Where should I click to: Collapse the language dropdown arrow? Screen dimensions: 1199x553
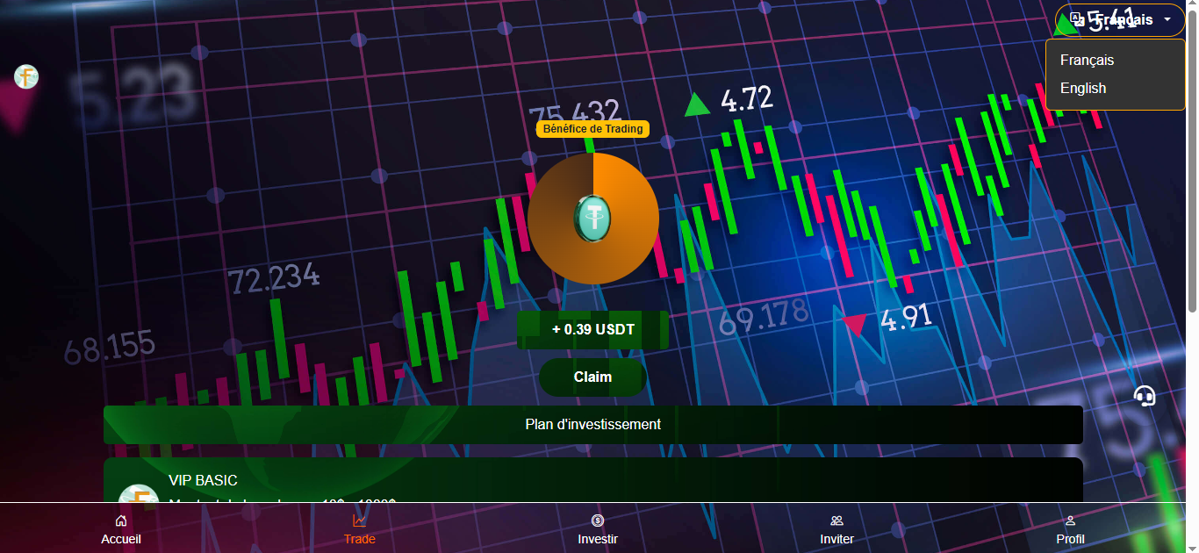[1167, 19]
